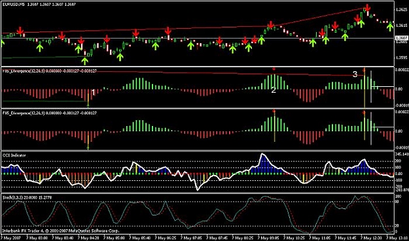Click the 7 May 13:10 time label
The height and width of the screenshot is (241, 409).
tap(397, 238)
